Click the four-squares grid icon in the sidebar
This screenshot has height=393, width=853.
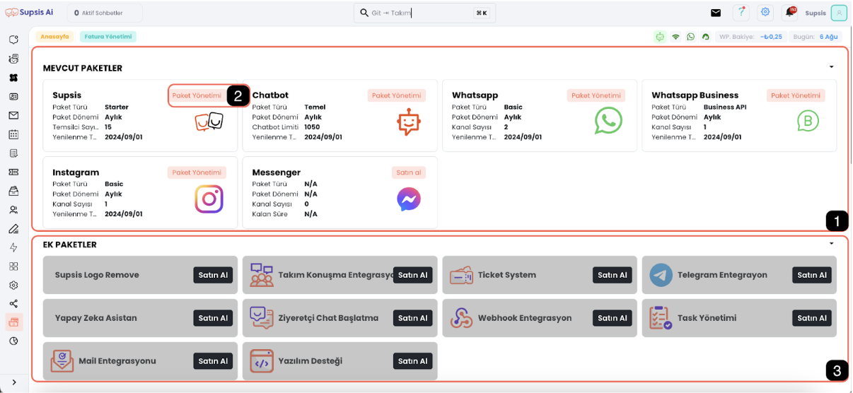(13, 266)
